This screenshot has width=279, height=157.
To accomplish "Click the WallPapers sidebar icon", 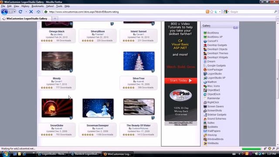I will pos(205,131).
